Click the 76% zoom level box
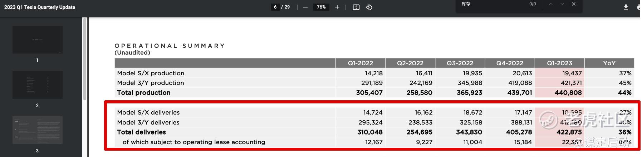 pos(321,7)
